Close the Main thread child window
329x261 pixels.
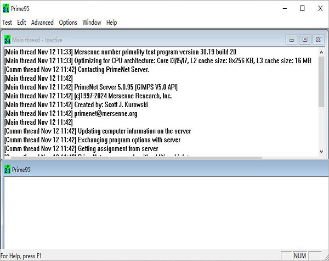[x=318, y=40]
